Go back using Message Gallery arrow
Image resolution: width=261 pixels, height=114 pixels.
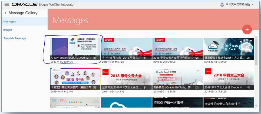[x=5, y=13]
